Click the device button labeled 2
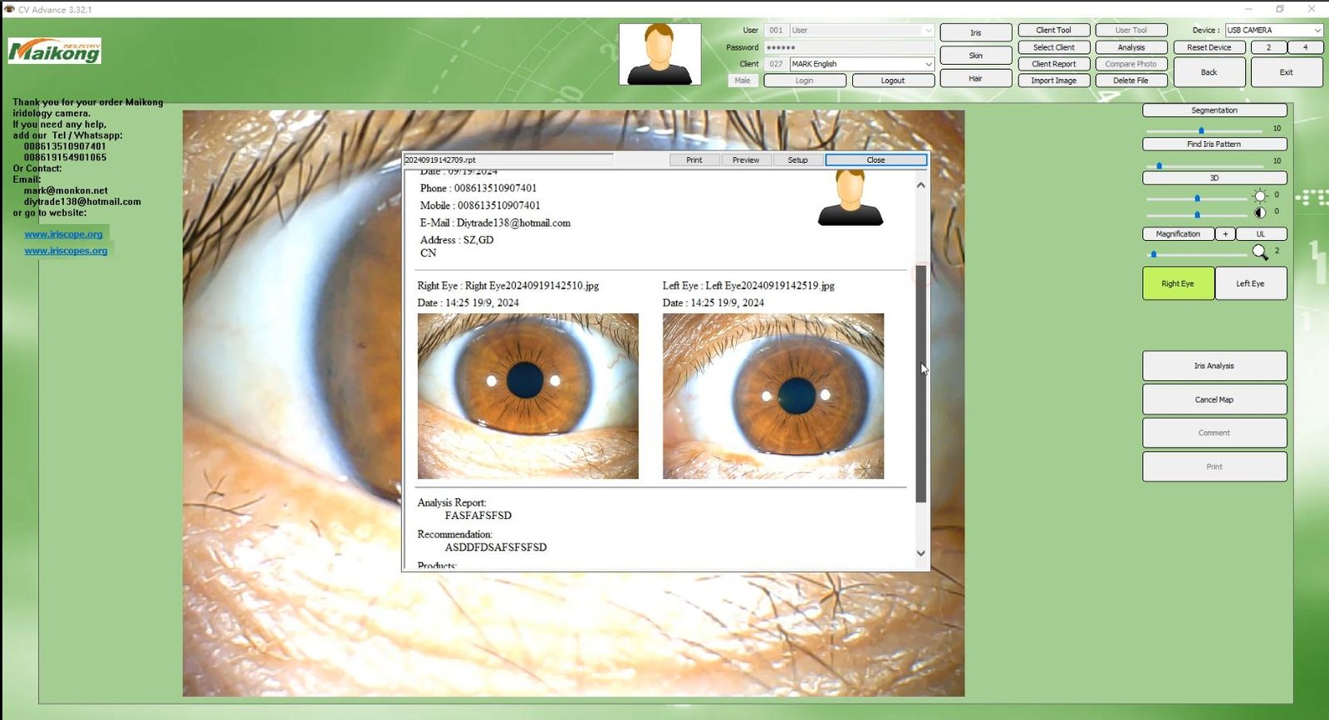Screen dimensions: 1329x720 [1268, 47]
